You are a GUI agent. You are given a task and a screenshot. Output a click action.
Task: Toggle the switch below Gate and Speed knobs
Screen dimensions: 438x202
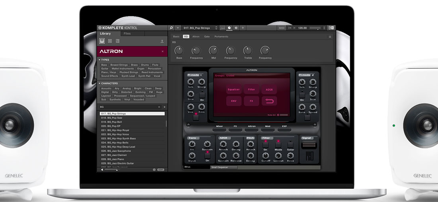[x=307, y=117]
